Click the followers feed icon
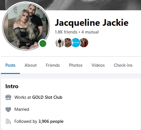Image resolution: width=141 pixels, height=130 pixels. pos(8,121)
